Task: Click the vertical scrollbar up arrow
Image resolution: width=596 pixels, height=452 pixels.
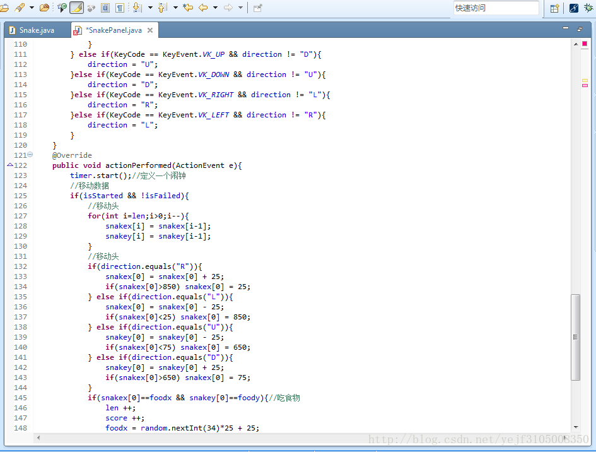Action: pyautogui.click(x=575, y=44)
